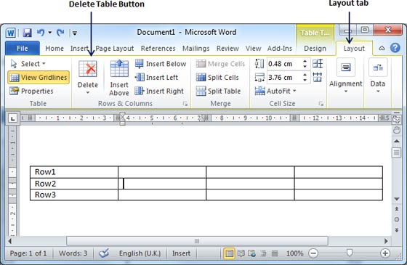The height and width of the screenshot is (265, 407).
Task: Click Words: 3 in status bar
Action: (73, 253)
